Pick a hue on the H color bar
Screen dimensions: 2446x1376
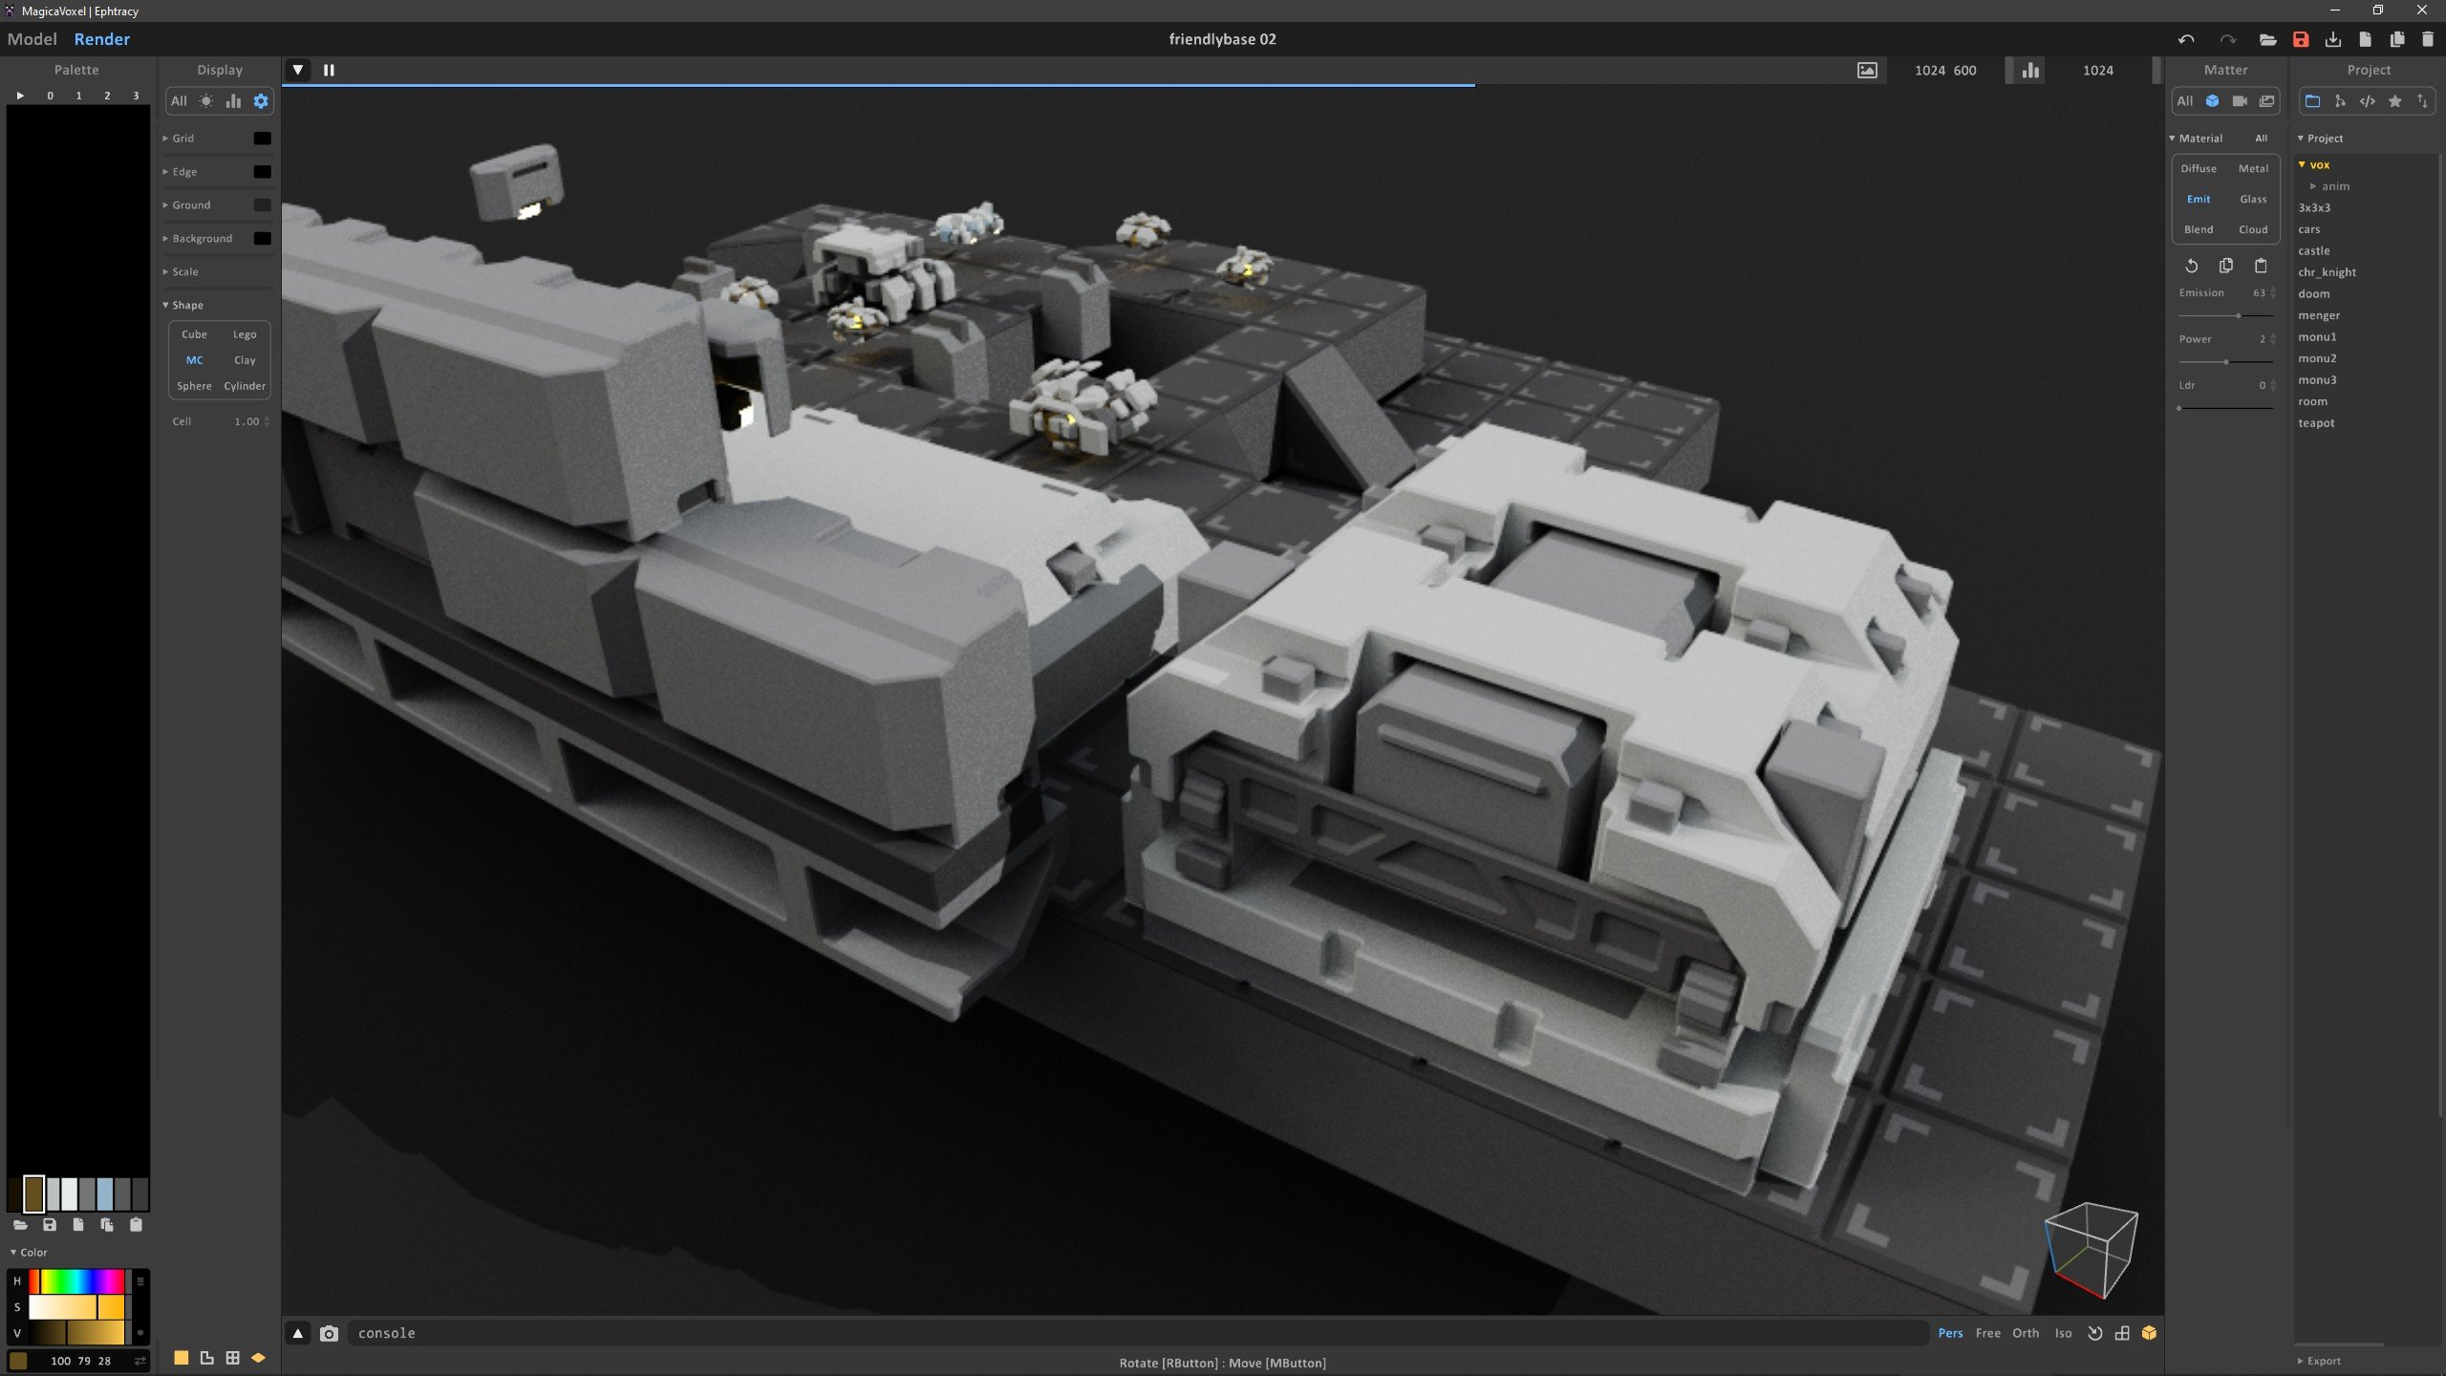pyautogui.click(x=76, y=1281)
